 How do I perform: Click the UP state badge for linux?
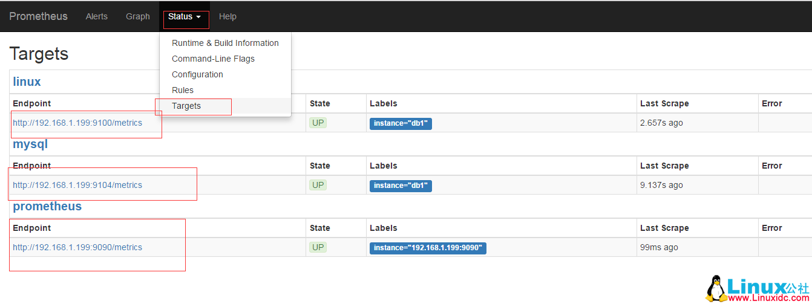click(x=318, y=123)
